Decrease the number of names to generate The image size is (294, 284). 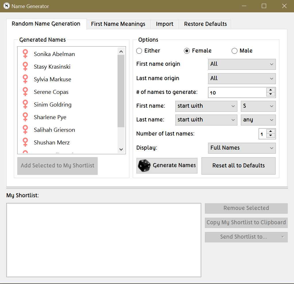[x=270, y=94]
